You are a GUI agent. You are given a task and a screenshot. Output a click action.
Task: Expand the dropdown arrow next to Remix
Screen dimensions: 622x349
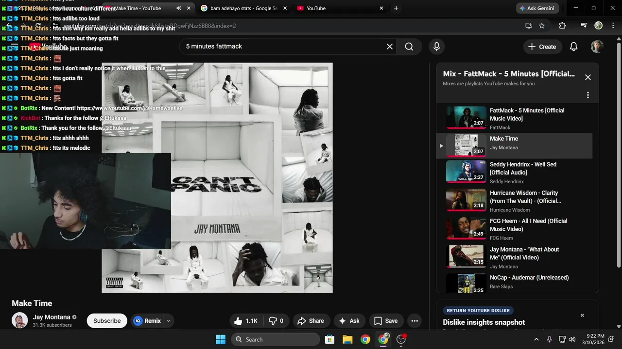tap(169, 321)
